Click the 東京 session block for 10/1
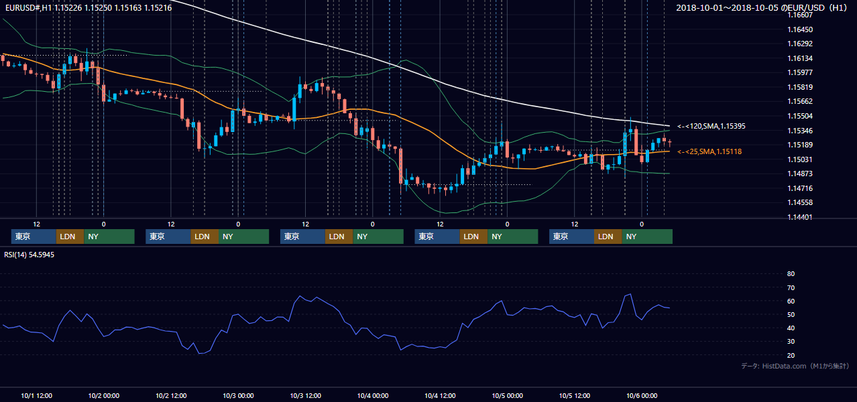 [34, 237]
